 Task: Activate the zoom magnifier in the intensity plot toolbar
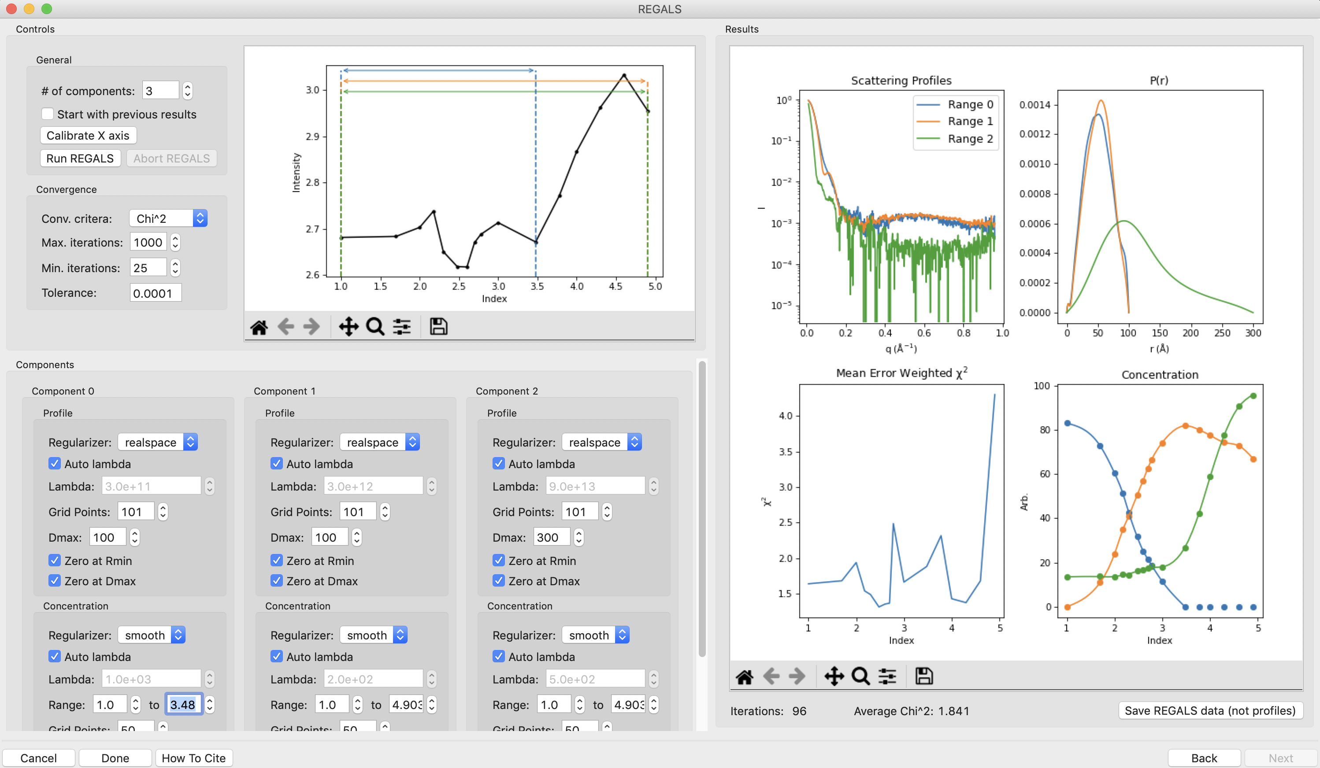375,327
